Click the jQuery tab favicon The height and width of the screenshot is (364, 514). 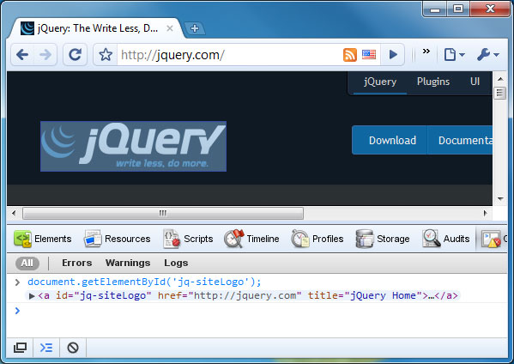pyautogui.click(x=27, y=28)
